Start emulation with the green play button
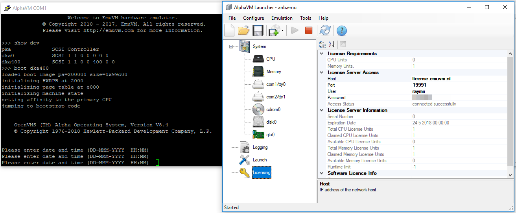Viewport: 516px width, 213px height. click(295, 30)
